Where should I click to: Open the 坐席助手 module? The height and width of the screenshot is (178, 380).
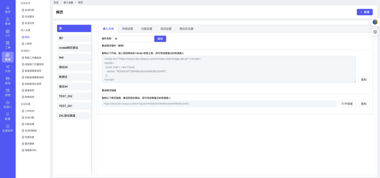[8, 128]
